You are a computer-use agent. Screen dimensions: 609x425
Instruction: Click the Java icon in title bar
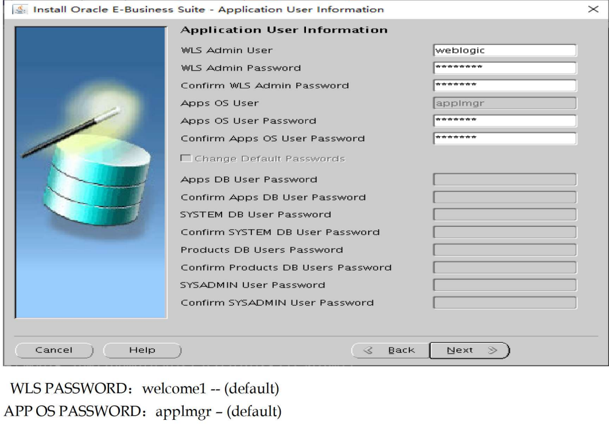pyautogui.click(x=20, y=9)
